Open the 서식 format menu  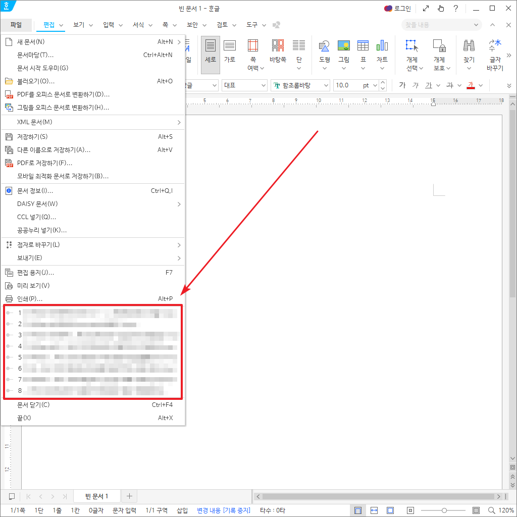pyautogui.click(x=142, y=25)
